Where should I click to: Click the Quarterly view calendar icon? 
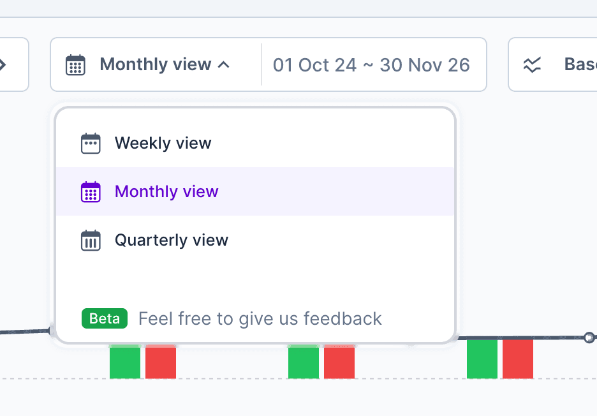click(91, 240)
